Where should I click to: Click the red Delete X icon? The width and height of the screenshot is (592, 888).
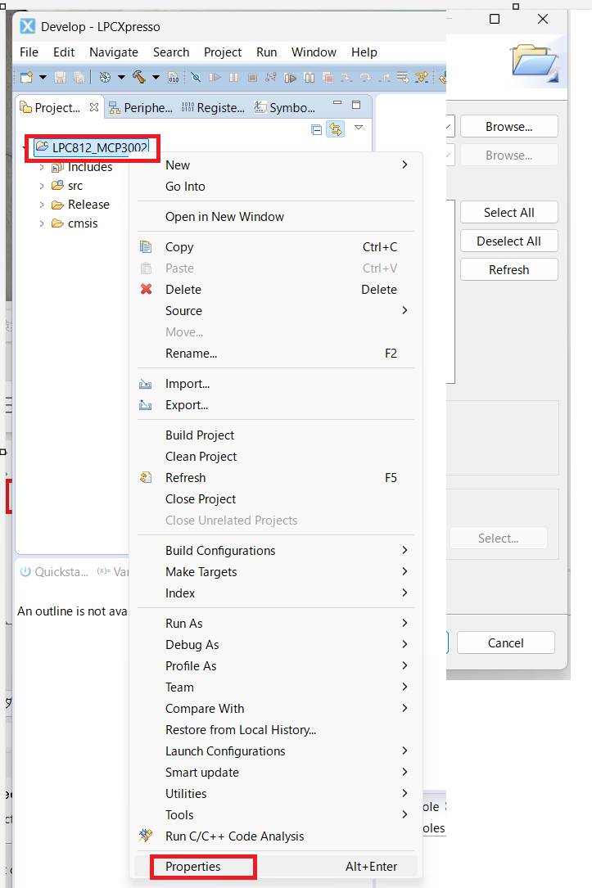pyautogui.click(x=147, y=290)
